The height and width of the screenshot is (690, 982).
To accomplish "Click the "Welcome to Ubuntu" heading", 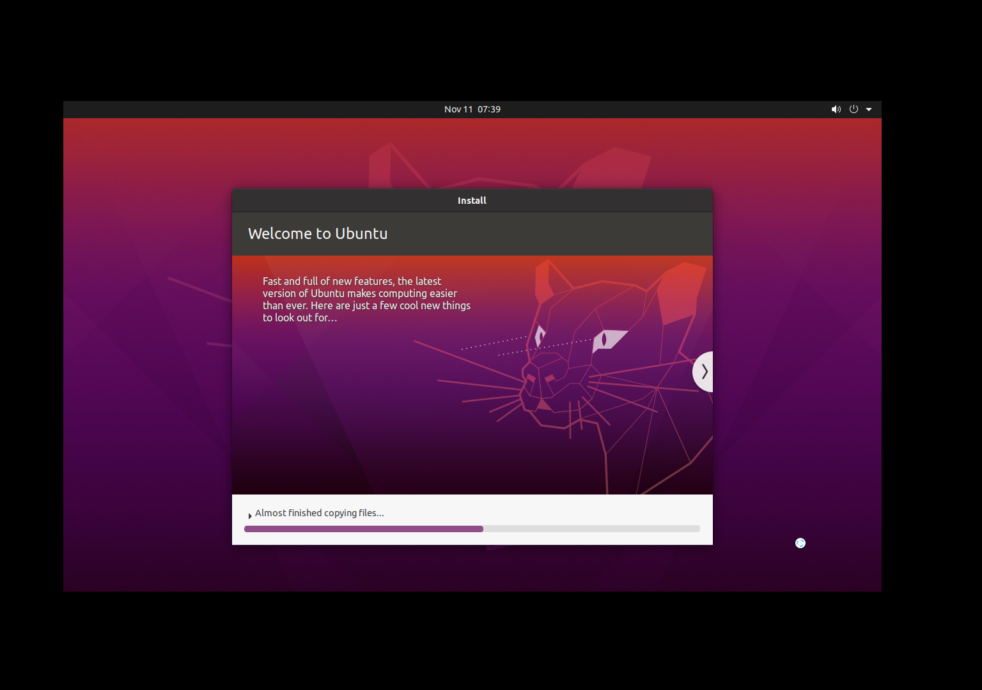I will click(318, 234).
